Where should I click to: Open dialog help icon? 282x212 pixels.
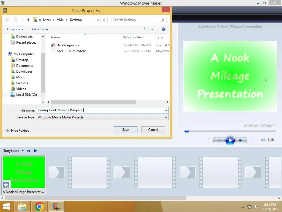(164, 29)
